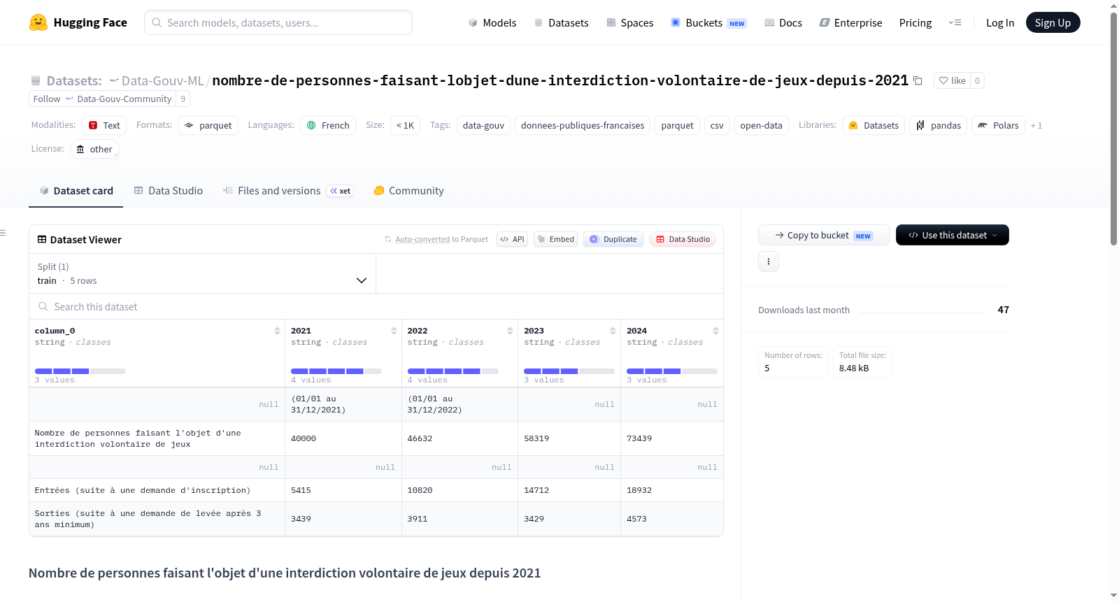Screen dimensions: 1119x602
Task: Click the Sign Up button
Action: pos(1053,22)
